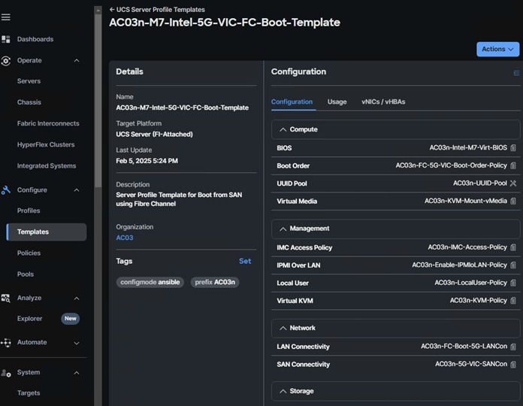523x406 pixels.
Task: Click the configmode ansible tag
Action: tap(150, 282)
